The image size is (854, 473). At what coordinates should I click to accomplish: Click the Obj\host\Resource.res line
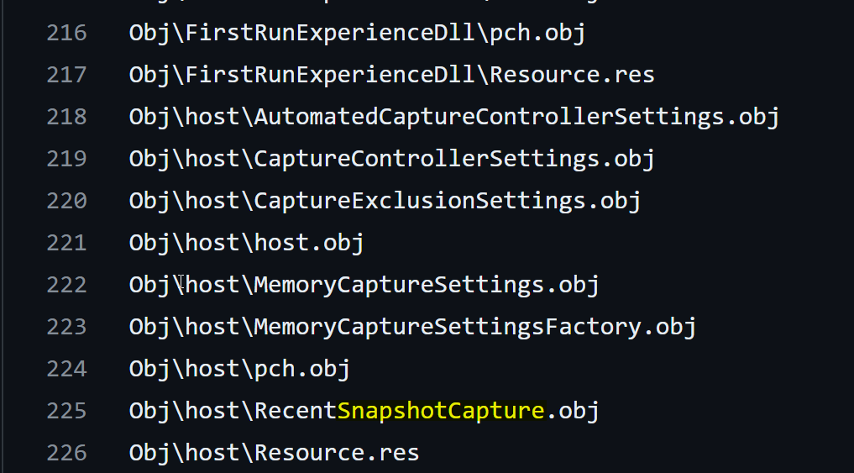274,454
